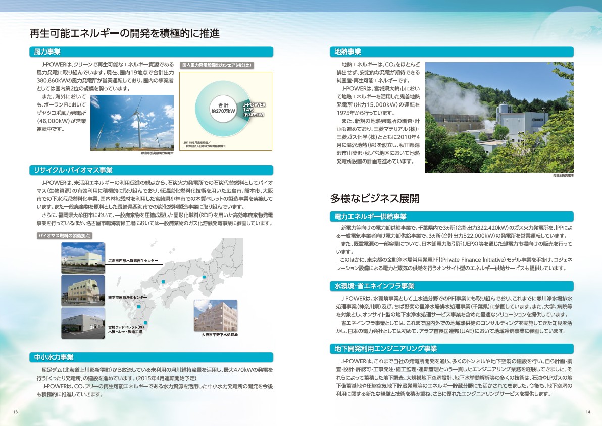602x426 pixels.
Task: Click the 広島市西部水資源再生センター building photo
Action: (83, 258)
